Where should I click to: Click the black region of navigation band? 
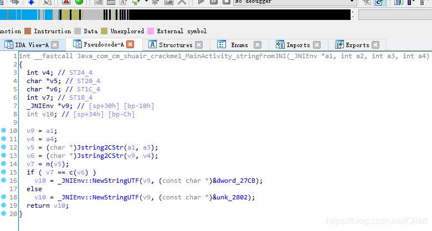(240, 14)
